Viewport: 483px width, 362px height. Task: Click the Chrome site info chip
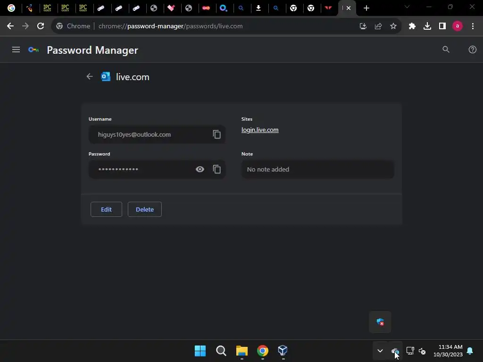[73, 26]
